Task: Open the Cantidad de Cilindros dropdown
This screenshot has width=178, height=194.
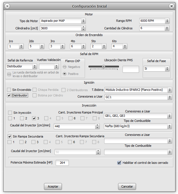Action: click(x=154, y=28)
